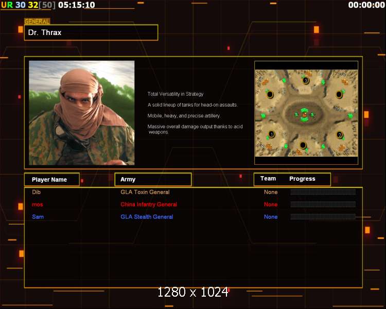386x309 pixels.
Task: Click start position 3 on the map
Action: (x=306, y=80)
